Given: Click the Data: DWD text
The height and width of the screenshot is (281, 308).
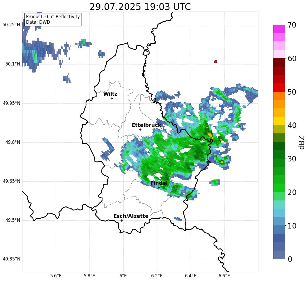Looking at the screenshot, I should coord(38,22).
